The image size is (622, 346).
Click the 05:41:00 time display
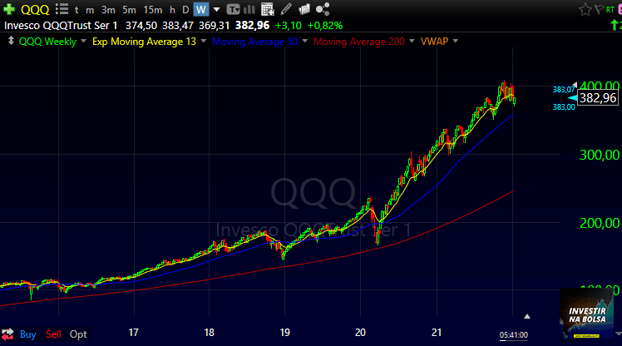point(513,335)
